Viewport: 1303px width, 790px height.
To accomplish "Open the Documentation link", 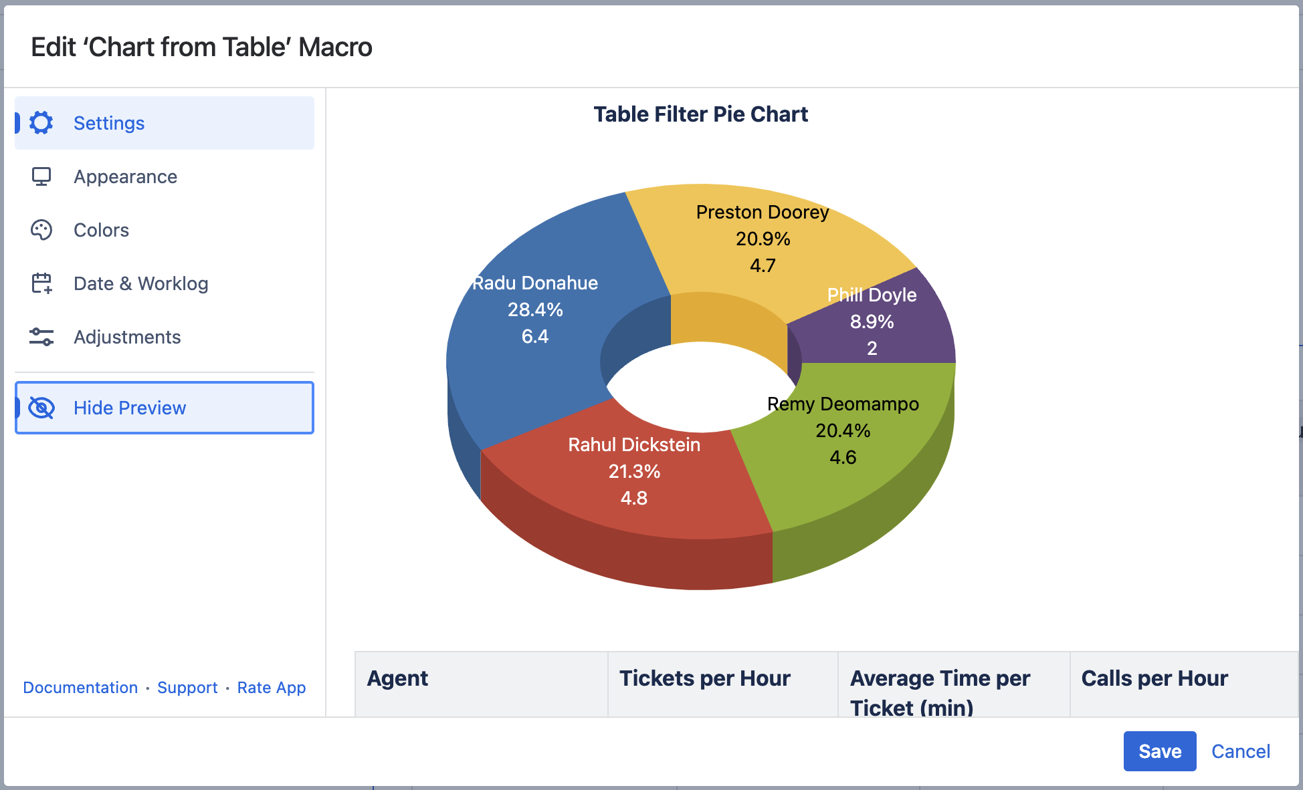I will (x=80, y=688).
